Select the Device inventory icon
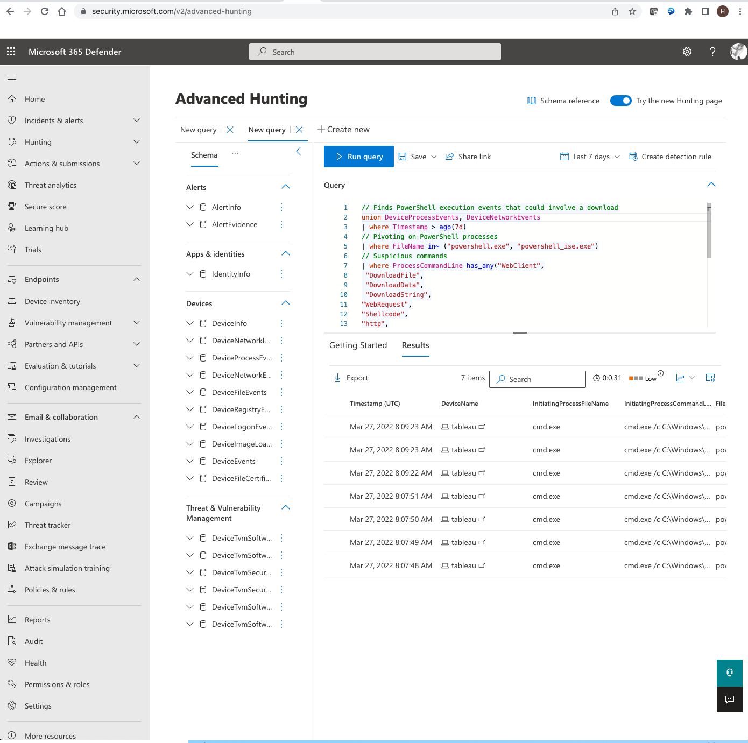 click(12, 301)
